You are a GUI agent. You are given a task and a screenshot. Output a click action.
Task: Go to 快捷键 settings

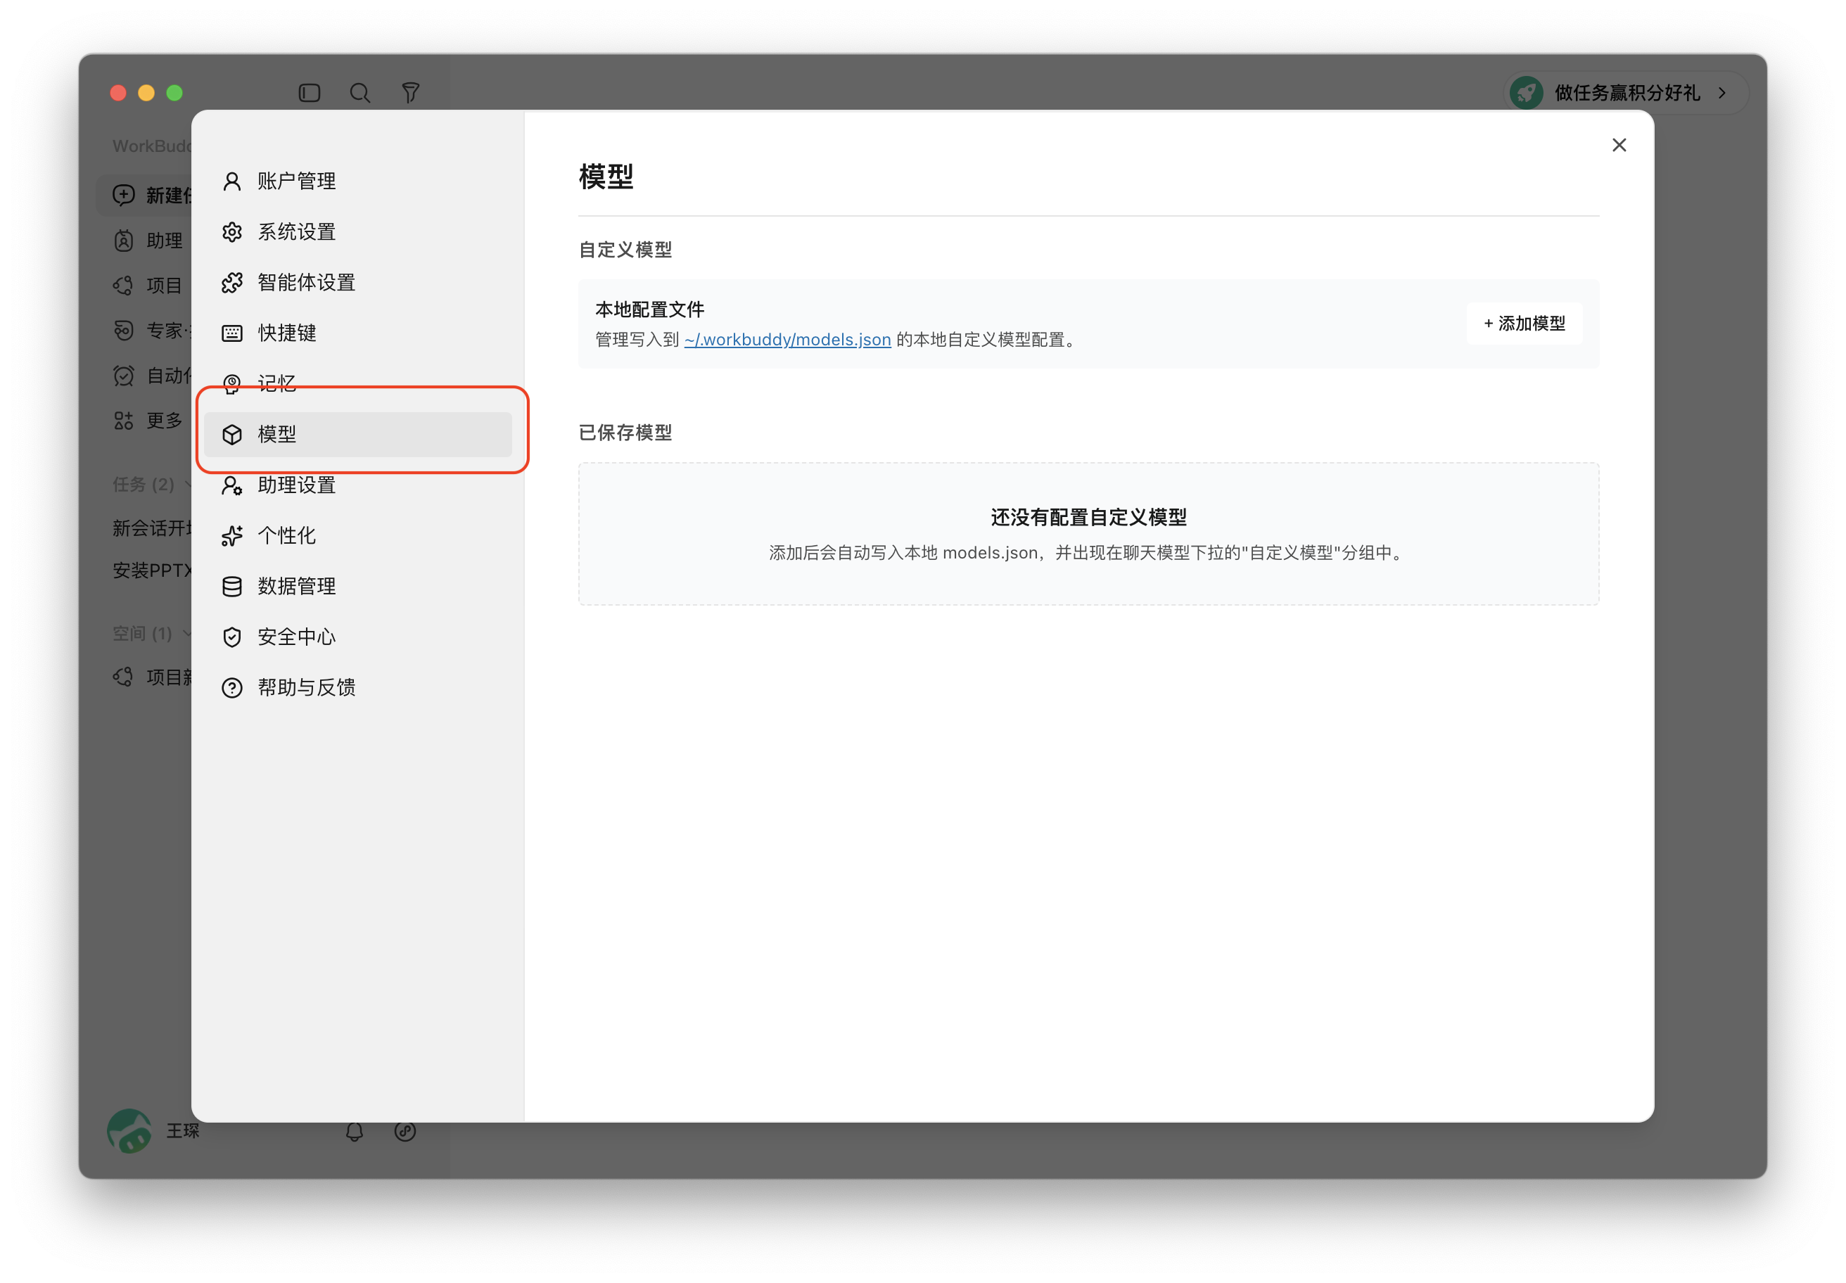[x=358, y=333]
